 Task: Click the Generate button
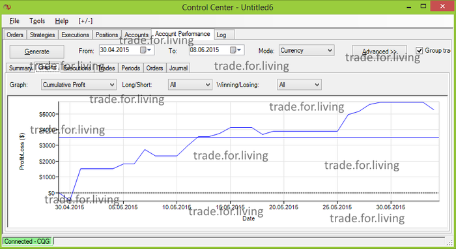coord(37,51)
